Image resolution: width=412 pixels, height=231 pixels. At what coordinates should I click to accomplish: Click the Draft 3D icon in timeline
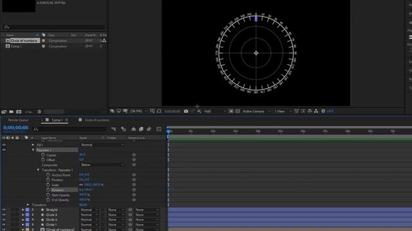[x=124, y=129]
